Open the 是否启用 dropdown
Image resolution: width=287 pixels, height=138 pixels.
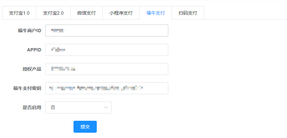coord(78,107)
